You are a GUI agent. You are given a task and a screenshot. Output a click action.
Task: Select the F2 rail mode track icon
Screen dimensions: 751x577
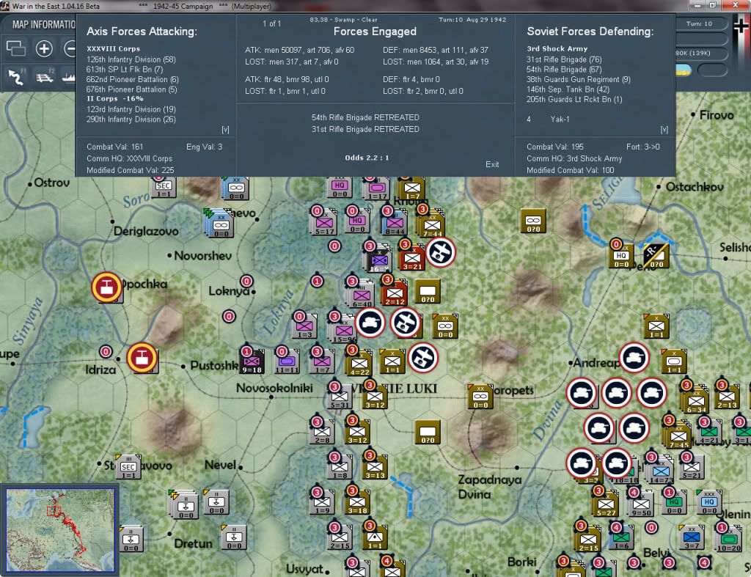[45, 76]
